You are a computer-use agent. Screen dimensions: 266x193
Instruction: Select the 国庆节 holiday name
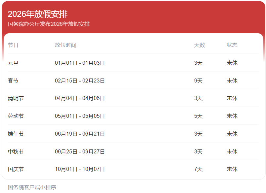click(16, 169)
